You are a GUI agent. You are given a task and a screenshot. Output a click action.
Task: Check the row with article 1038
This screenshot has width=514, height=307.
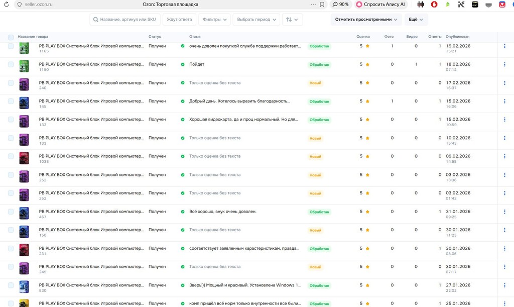tap(11, 156)
